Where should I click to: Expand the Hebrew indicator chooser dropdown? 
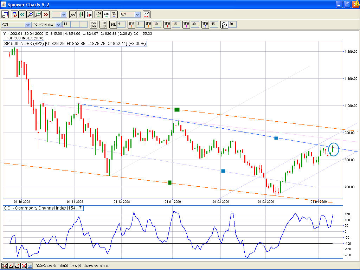[x=58, y=25]
